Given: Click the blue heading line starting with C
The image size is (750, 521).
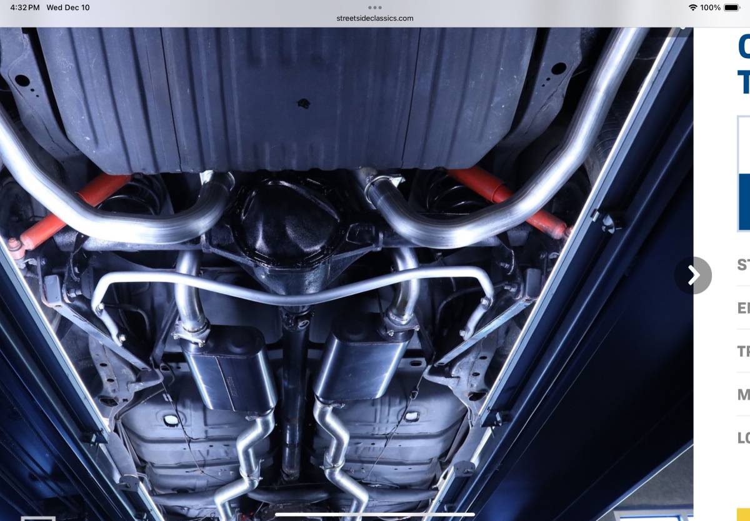Looking at the screenshot, I should 743,46.
